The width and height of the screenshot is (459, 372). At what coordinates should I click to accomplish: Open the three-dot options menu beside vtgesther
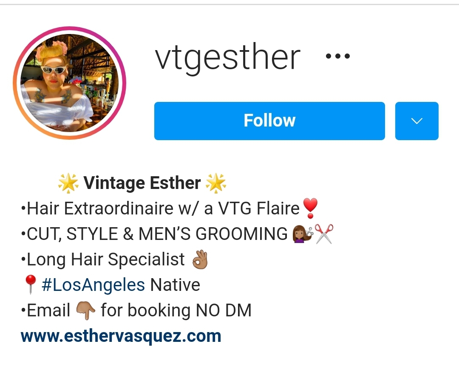338,56
